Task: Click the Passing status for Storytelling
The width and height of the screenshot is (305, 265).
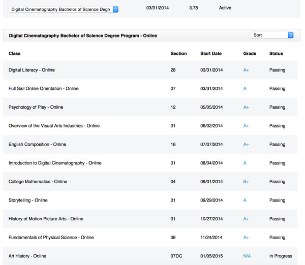Action: 278,201
